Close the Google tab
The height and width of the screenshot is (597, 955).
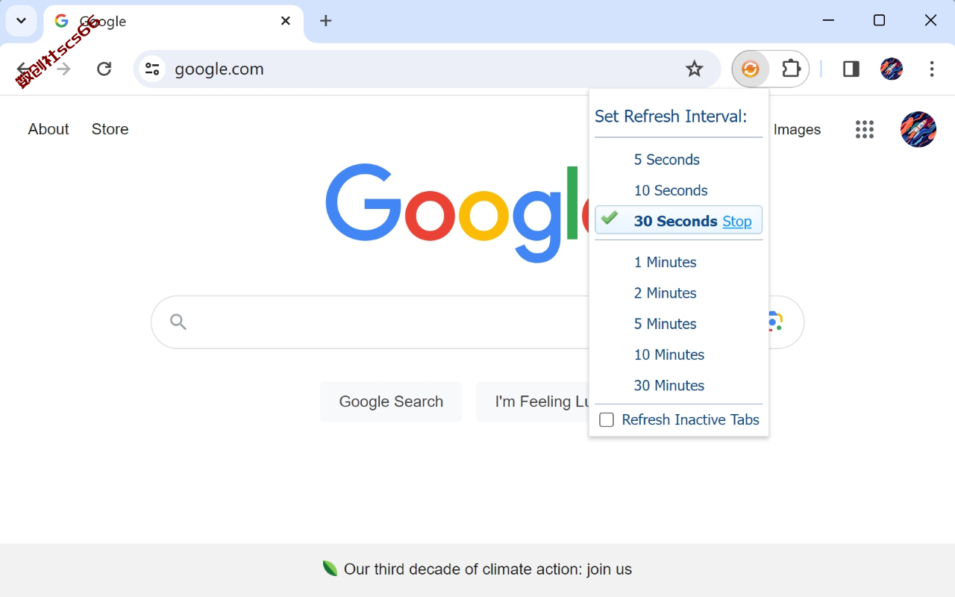tap(286, 21)
